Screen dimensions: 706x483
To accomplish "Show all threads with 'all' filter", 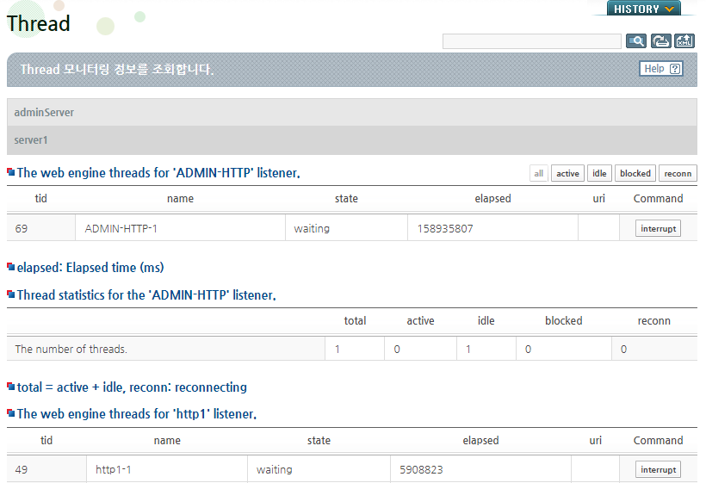I will point(538,173).
